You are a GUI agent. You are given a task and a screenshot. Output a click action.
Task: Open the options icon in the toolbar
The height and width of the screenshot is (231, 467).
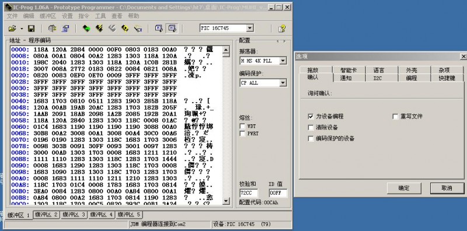(x=65, y=29)
